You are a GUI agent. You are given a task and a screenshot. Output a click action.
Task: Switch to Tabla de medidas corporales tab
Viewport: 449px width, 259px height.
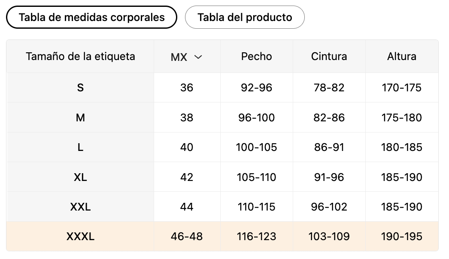click(91, 17)
